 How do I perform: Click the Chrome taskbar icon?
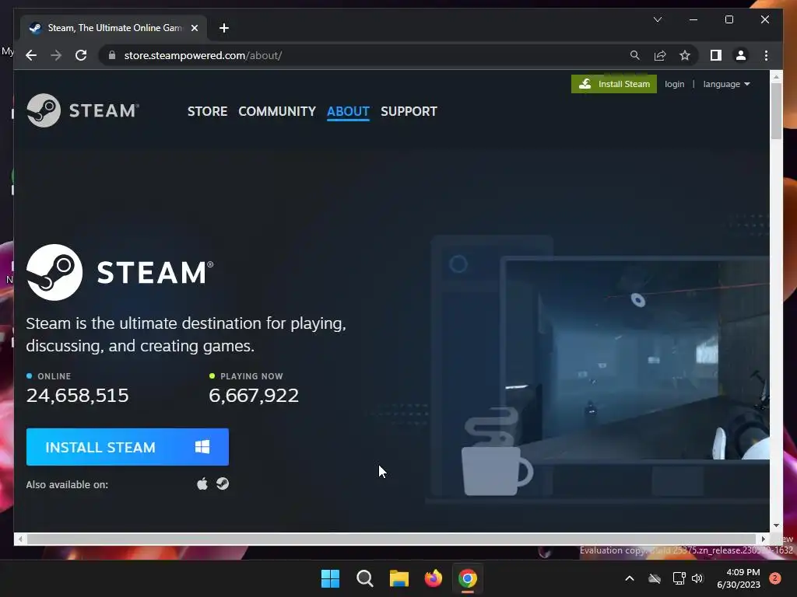pos(468,578)
